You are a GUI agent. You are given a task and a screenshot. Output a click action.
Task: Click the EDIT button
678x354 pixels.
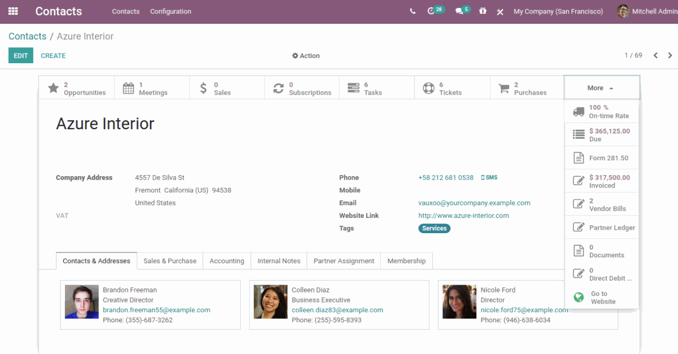[x=21, y=56]
